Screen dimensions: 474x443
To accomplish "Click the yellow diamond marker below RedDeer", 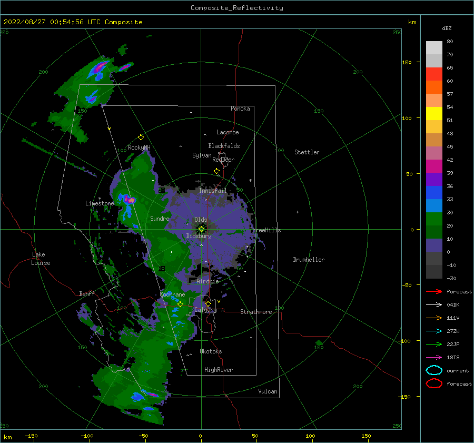I will [216, 171].
